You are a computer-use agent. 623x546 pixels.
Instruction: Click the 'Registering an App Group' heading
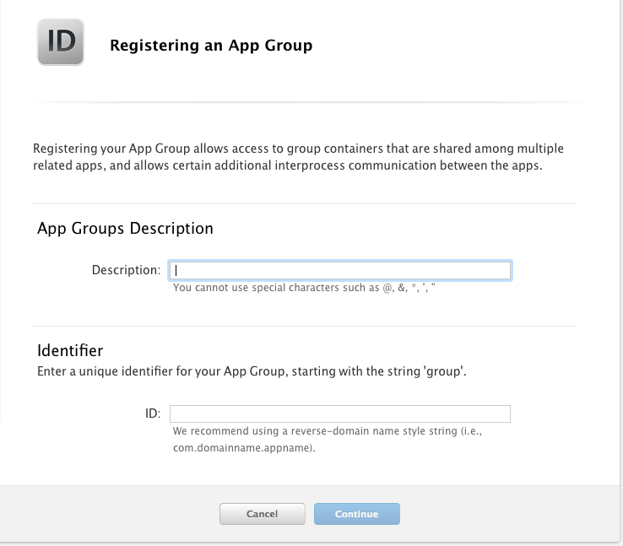point(211,46)
